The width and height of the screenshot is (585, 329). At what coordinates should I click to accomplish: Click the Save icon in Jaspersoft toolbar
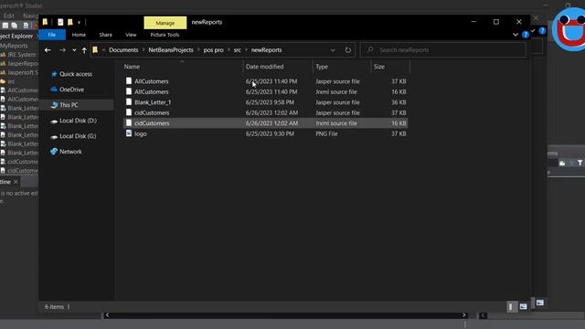click(5, 26)
